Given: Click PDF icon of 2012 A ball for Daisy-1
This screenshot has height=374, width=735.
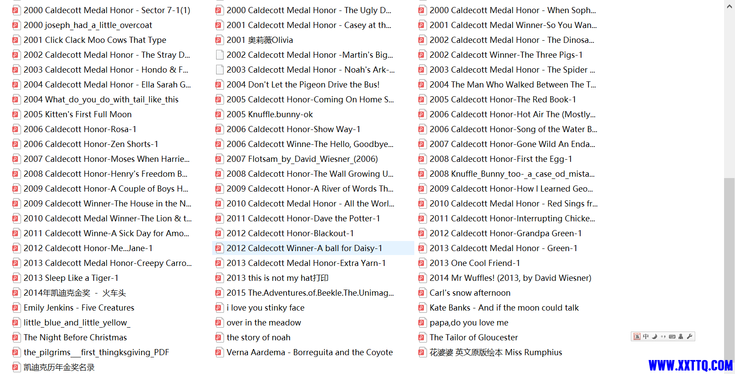Looking at the screenshot, I should tap(219, 248).
